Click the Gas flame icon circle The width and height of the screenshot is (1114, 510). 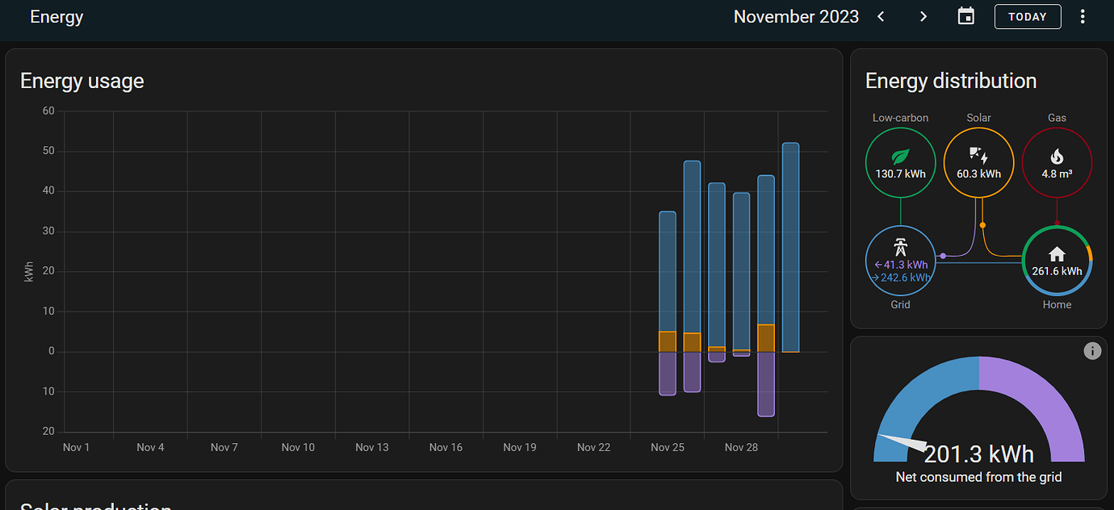tap(1057, 163)
